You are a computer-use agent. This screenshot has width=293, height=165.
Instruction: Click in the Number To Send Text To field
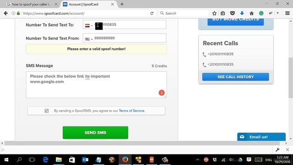click(125, 24)
